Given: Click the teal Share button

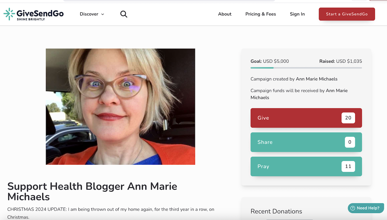Looking at the screenshot, I should [x=306, y=142].
